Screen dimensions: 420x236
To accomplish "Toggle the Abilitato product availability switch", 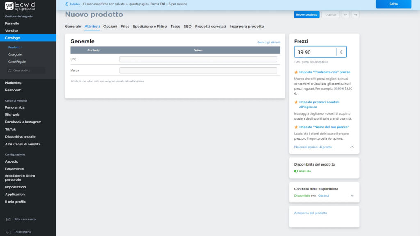I will pyautogui.click(x=296, y=171).
